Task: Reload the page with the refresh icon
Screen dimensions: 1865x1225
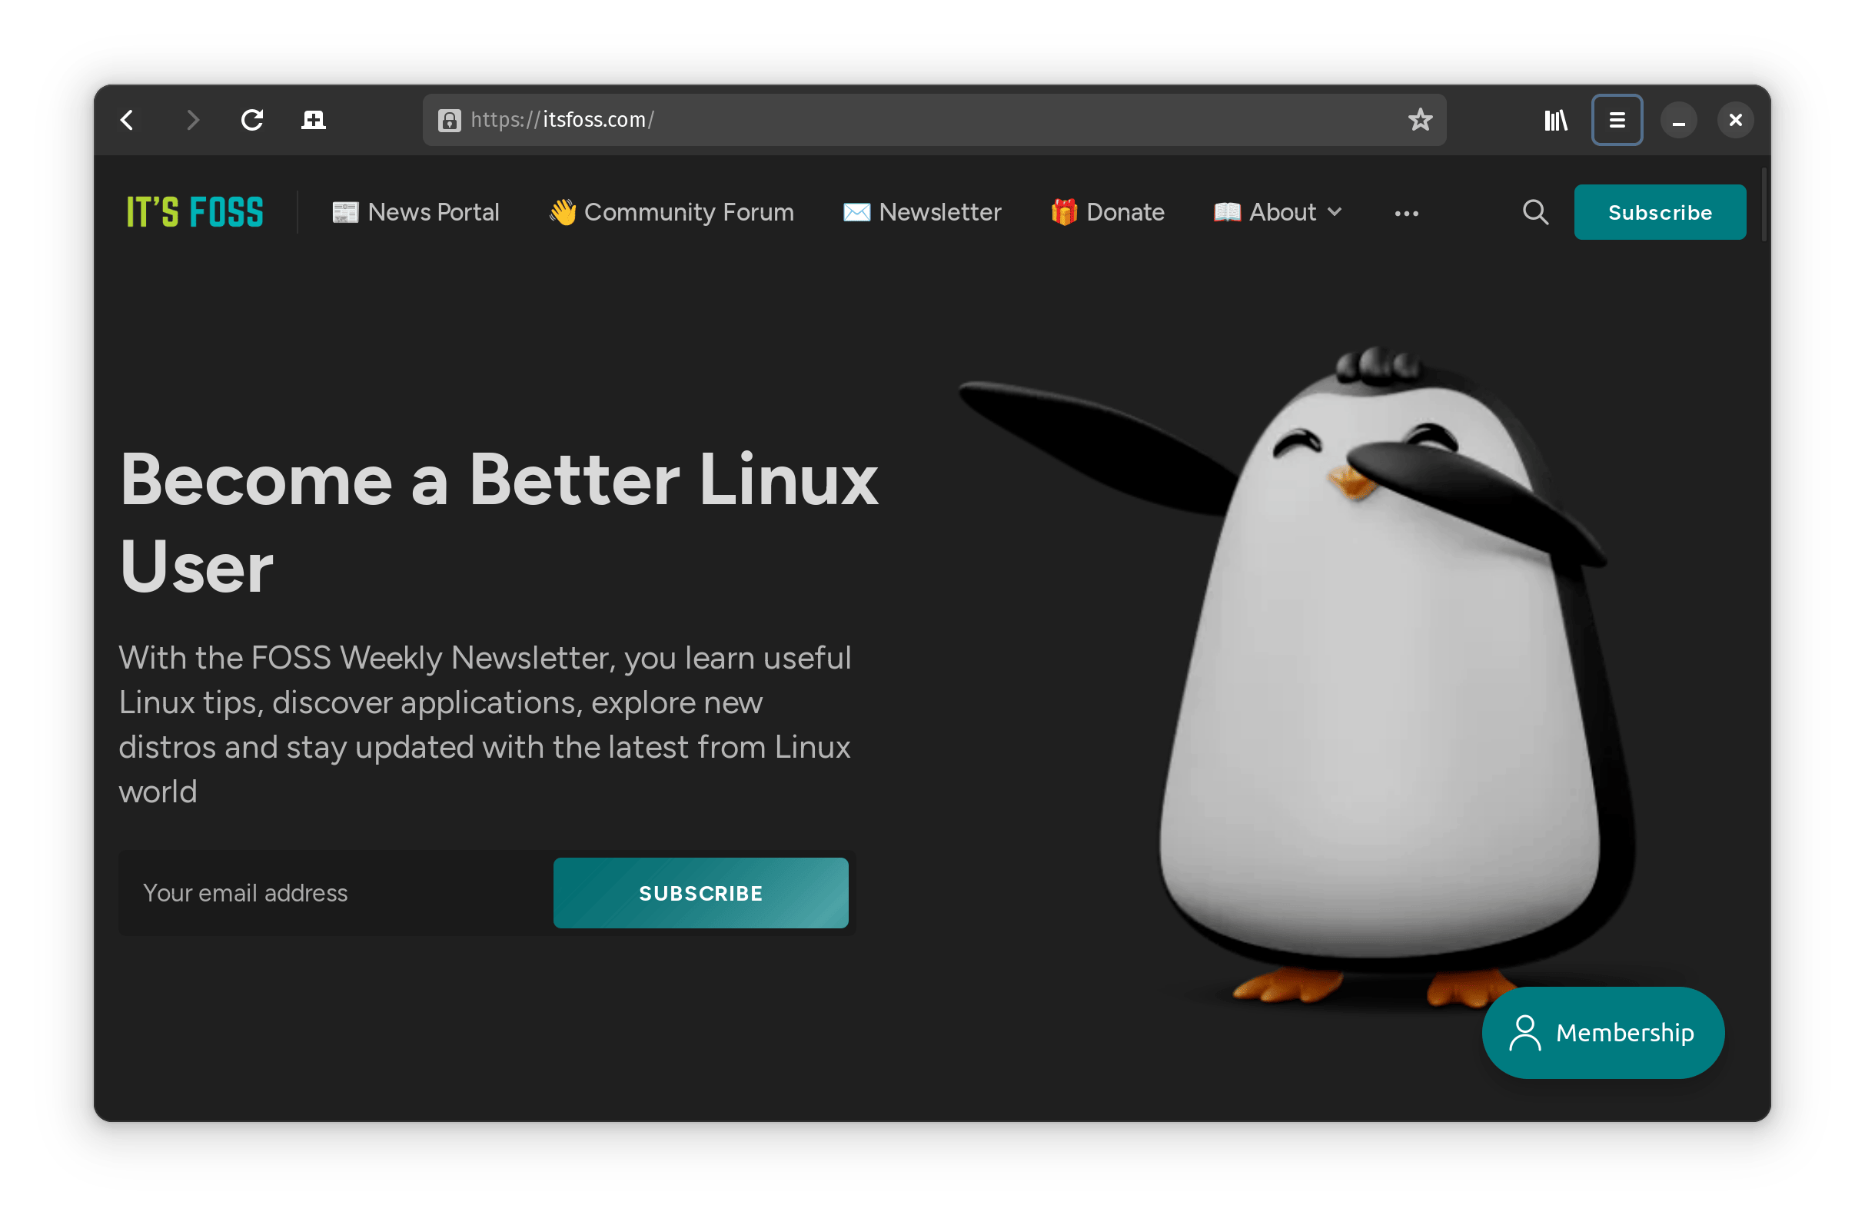Action: pos(251,120)
